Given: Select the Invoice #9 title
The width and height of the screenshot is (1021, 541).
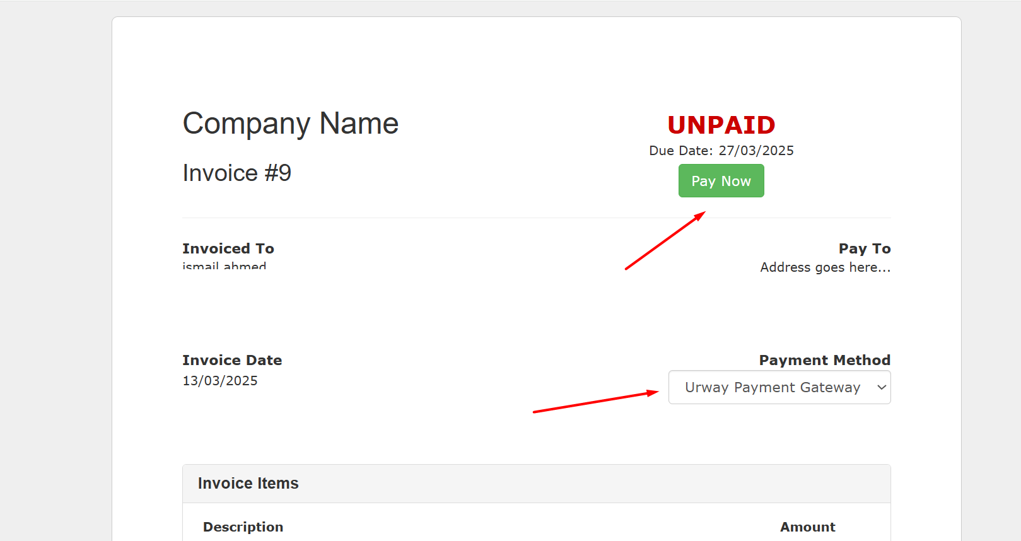Looking at the screenshot, I should click(236, 173).
